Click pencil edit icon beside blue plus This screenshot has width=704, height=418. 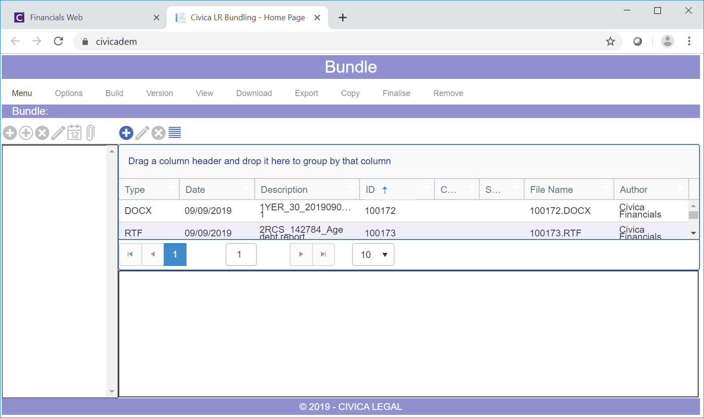143,133
